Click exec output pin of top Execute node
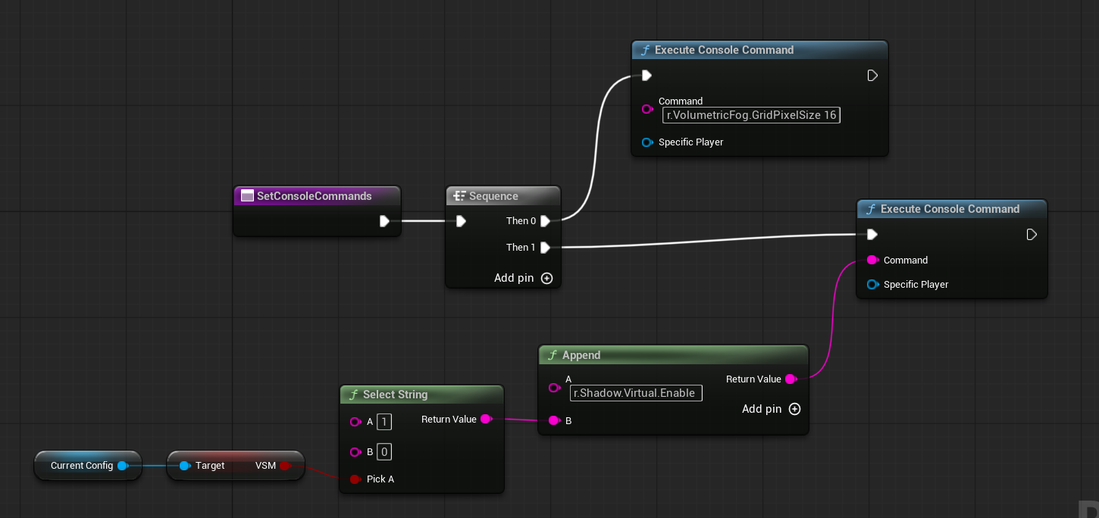This screenshot has width=1099, height=518. click(x=872, y=76)
